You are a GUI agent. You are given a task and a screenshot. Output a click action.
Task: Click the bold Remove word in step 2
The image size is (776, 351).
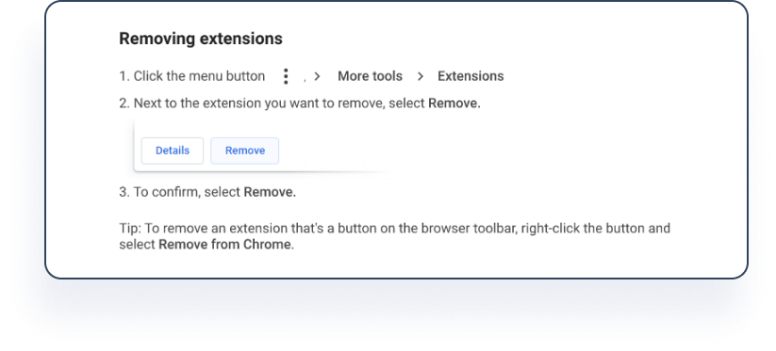tap(454, 104)
